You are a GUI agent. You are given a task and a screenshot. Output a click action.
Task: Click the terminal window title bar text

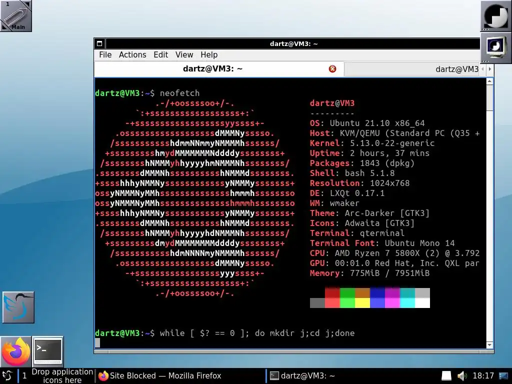(293, 44)
